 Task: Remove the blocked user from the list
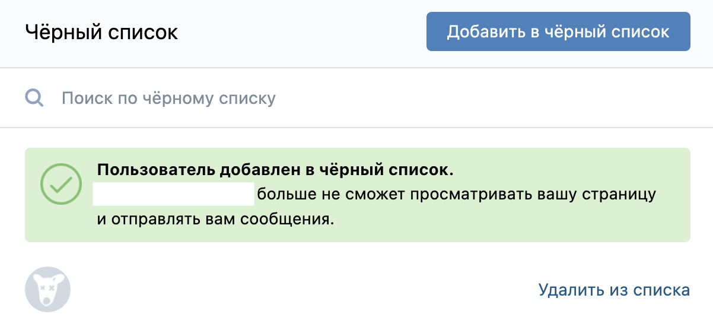click(x=613, y=290)
